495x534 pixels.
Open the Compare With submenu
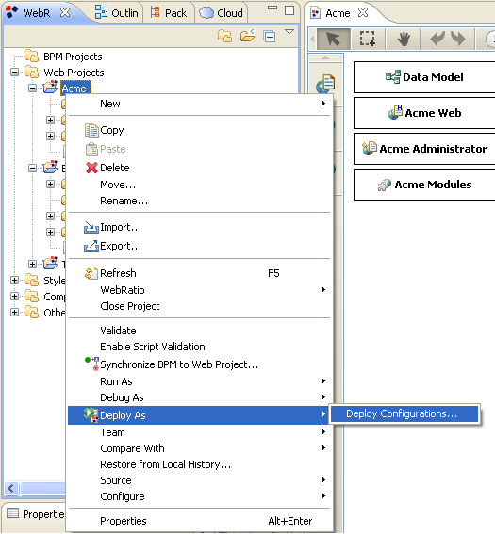(200, 448)
